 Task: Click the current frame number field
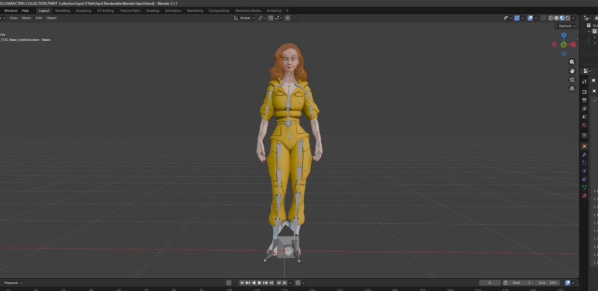click(490, 283)
